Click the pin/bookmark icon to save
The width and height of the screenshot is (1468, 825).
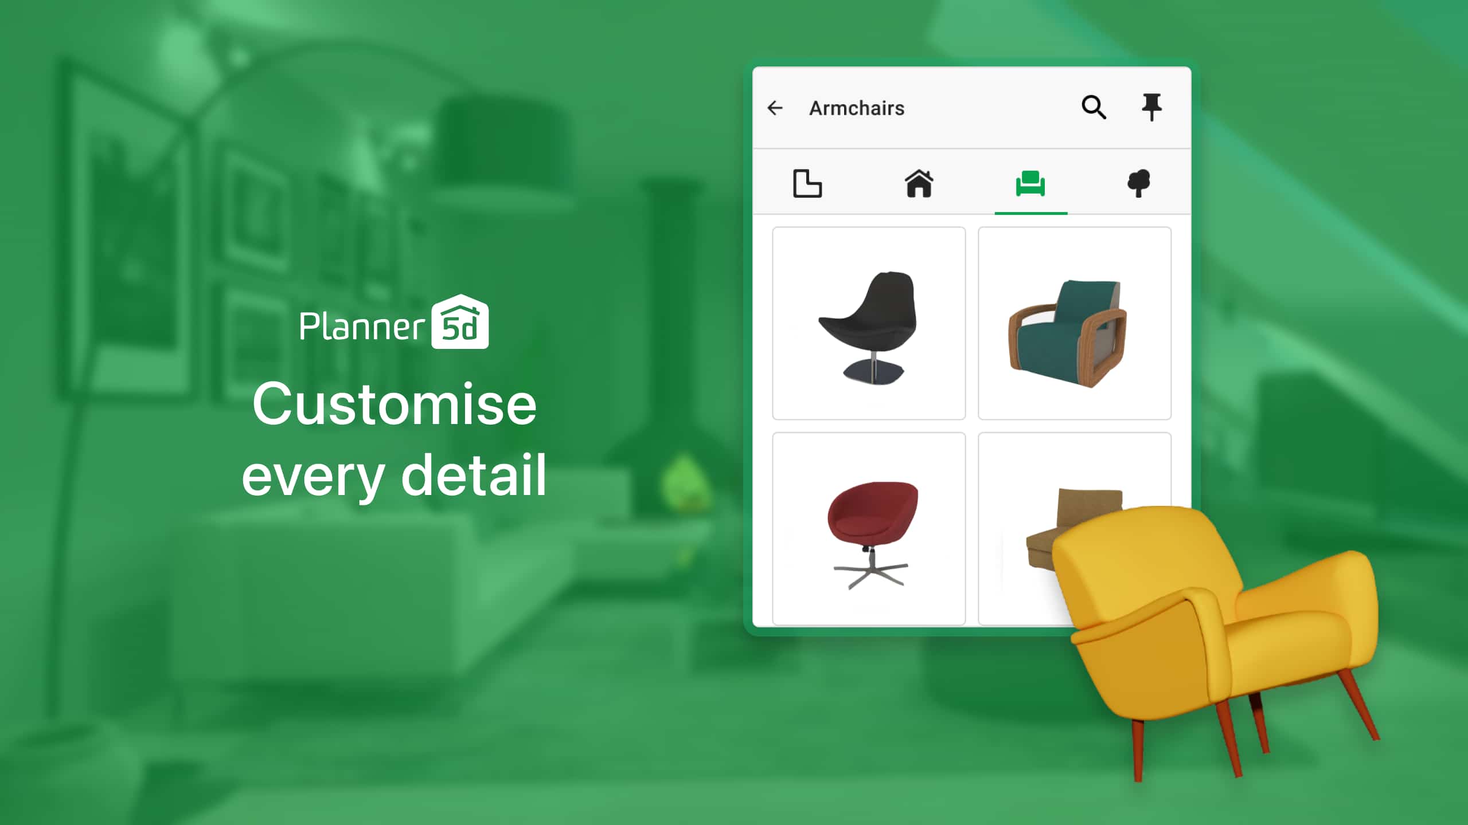click(1151, 108)
